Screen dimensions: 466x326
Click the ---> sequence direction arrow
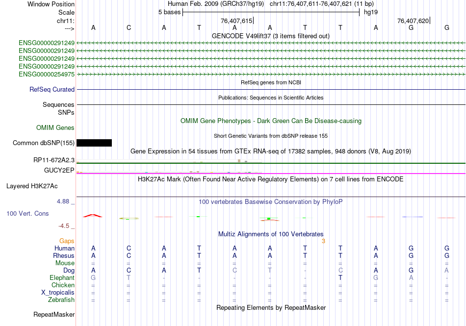pyautogui.click(x=70, y=28)
